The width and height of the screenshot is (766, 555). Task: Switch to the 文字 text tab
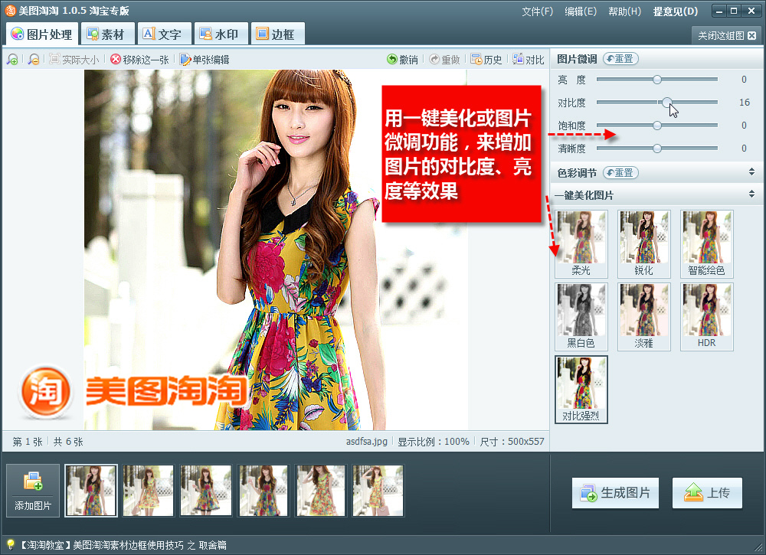pyautogui.click(x=162, y=34)
